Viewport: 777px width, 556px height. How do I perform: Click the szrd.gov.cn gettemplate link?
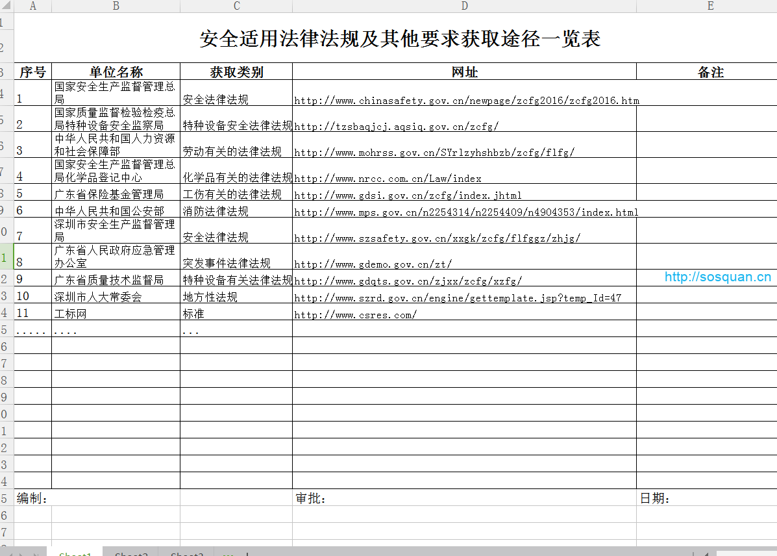click(458, 298)
